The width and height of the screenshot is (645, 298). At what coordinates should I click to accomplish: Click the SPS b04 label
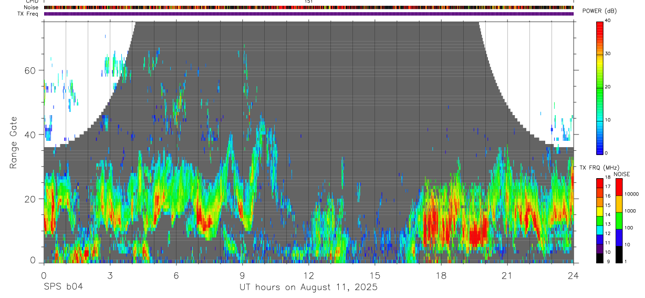pyautogui.click(x=63, y=287)
